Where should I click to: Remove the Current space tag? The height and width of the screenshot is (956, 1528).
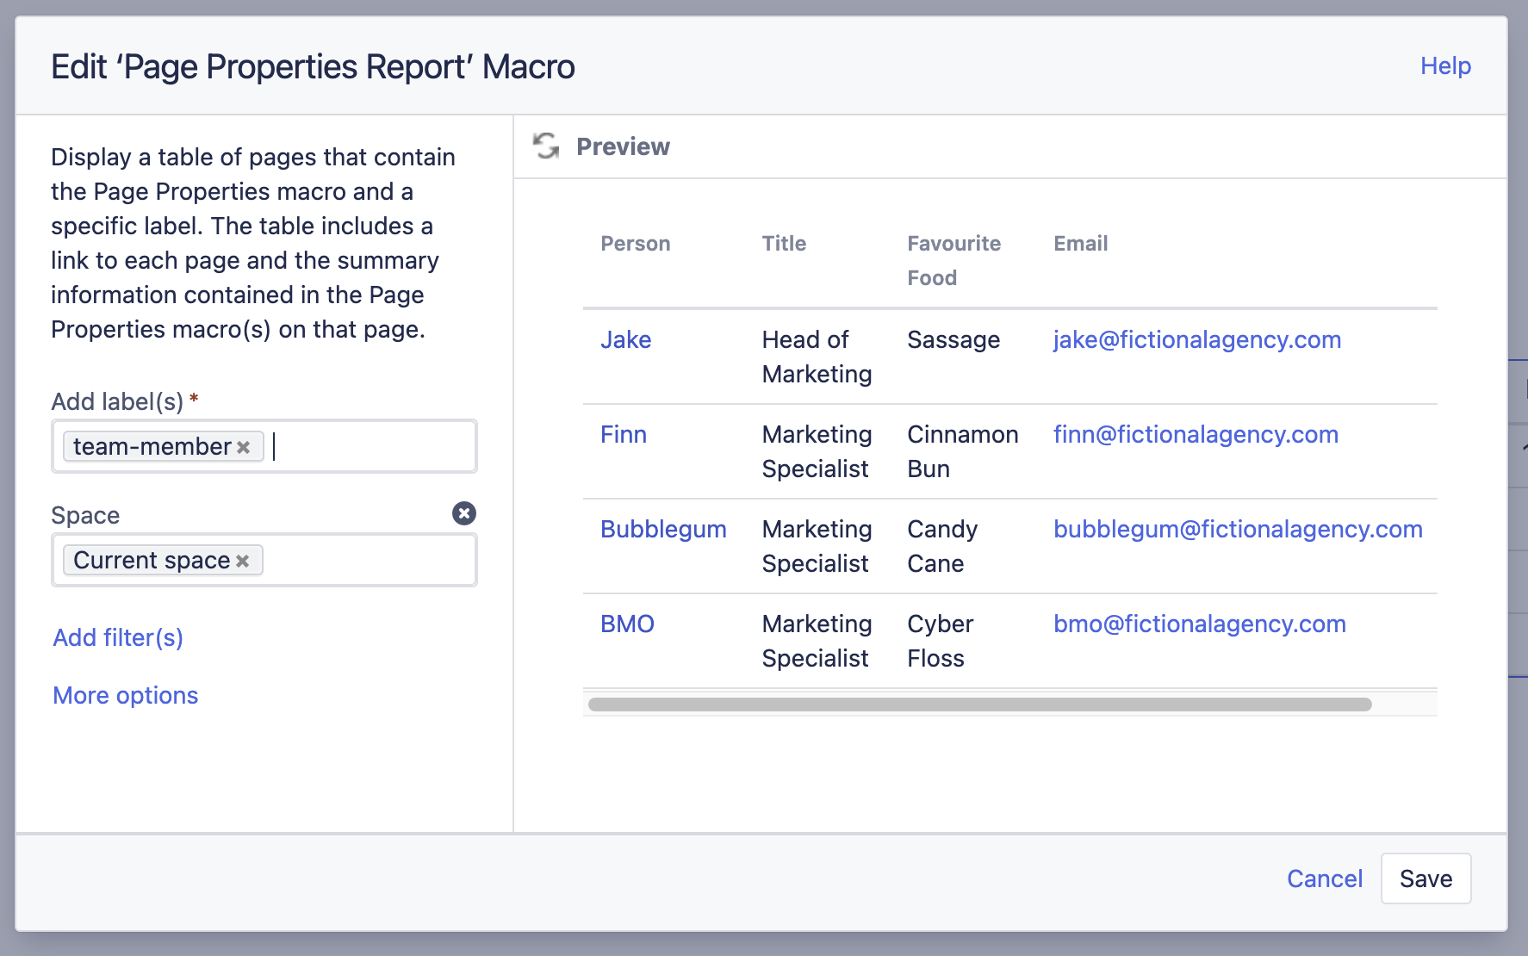243,561
